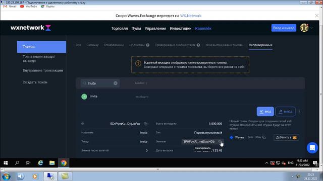Click the Ввод и вывод button
Image resolution: width=323 pixels, height=181 pixels.
click(x=284, y=28)
